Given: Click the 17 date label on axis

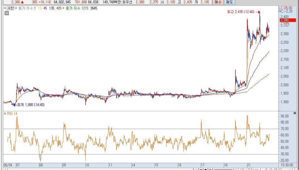Looking at the screenshot, I should [203, 165].
